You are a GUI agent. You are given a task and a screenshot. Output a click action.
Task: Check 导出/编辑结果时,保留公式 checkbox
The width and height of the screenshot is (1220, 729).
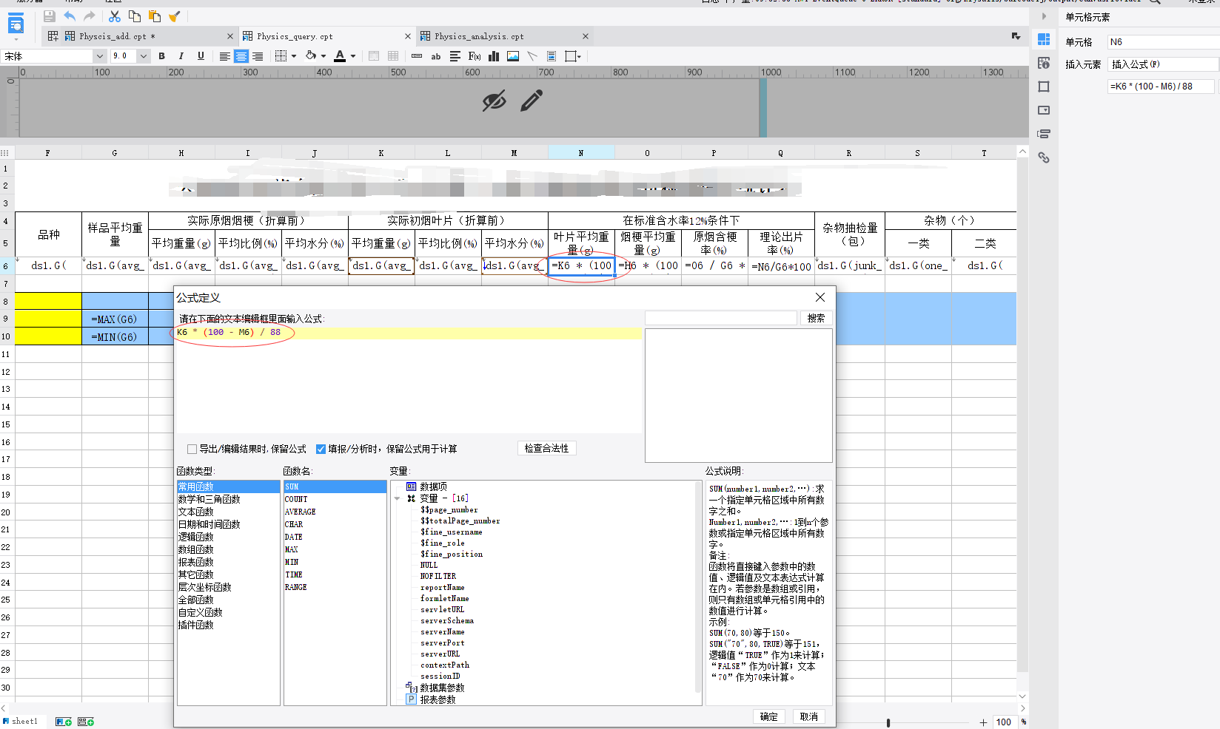[x=192, y=449]
